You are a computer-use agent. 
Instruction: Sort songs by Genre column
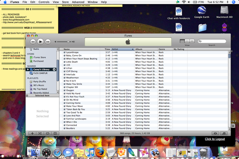[x=165, y=49]
